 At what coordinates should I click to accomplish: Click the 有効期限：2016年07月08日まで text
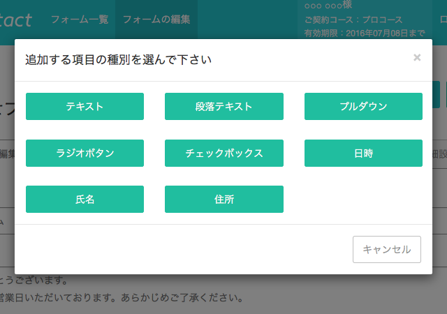click(365, 33)
